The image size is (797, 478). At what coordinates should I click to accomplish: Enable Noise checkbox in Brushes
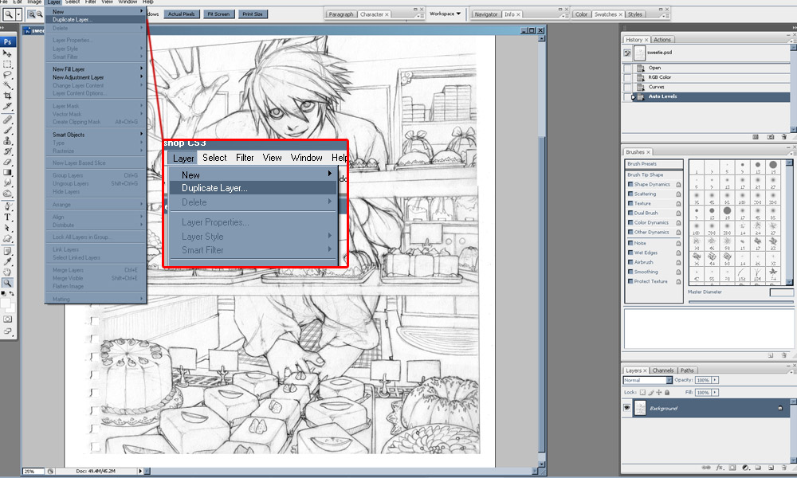630,243
